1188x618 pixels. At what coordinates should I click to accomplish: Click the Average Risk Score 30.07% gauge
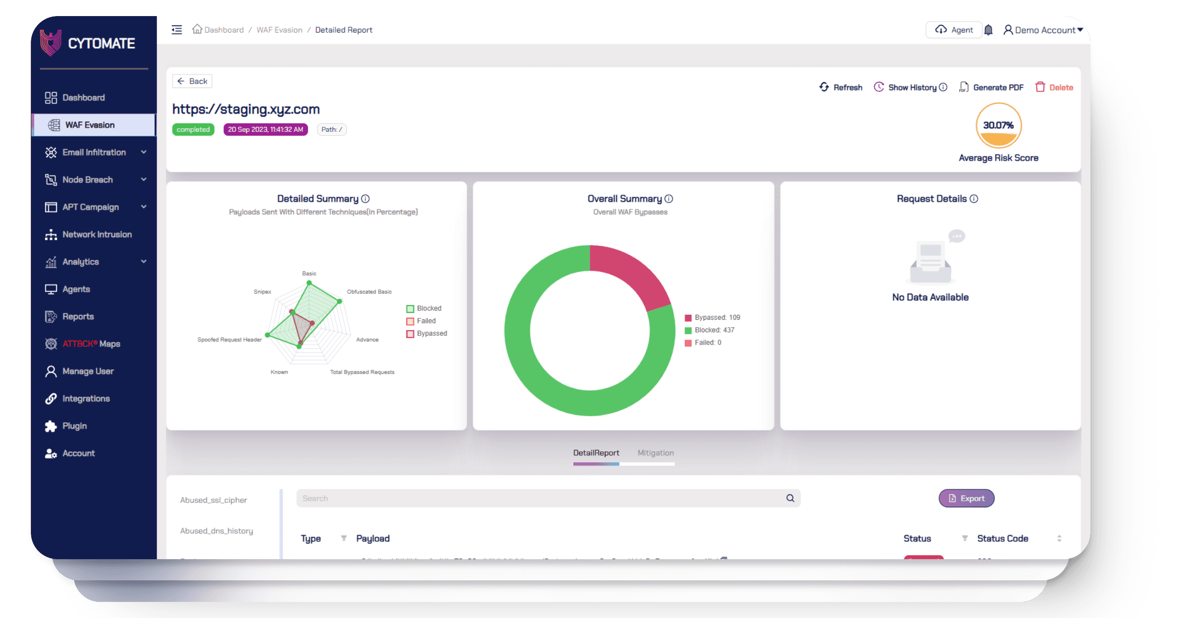pyautogui.click(x=999, y=125)
